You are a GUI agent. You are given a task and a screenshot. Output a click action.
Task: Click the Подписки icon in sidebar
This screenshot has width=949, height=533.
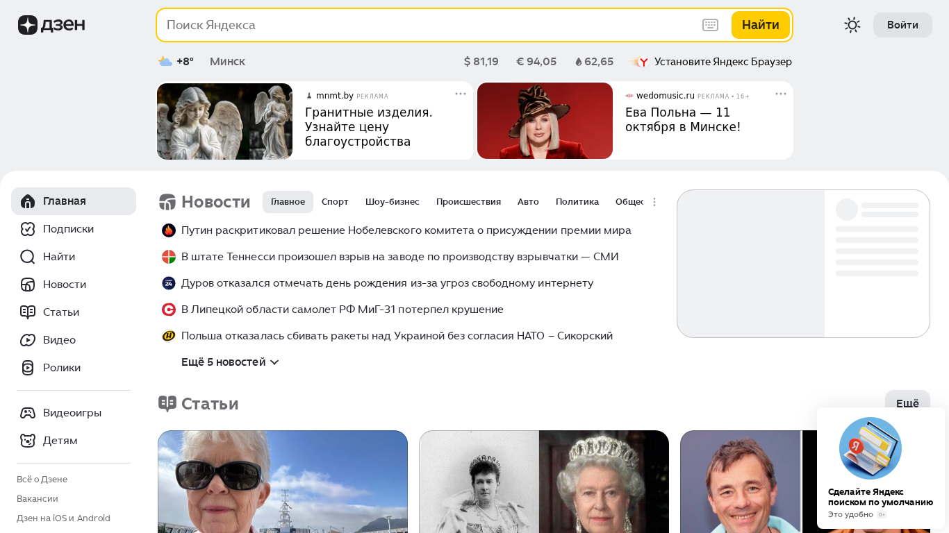(x=28, y=229)
